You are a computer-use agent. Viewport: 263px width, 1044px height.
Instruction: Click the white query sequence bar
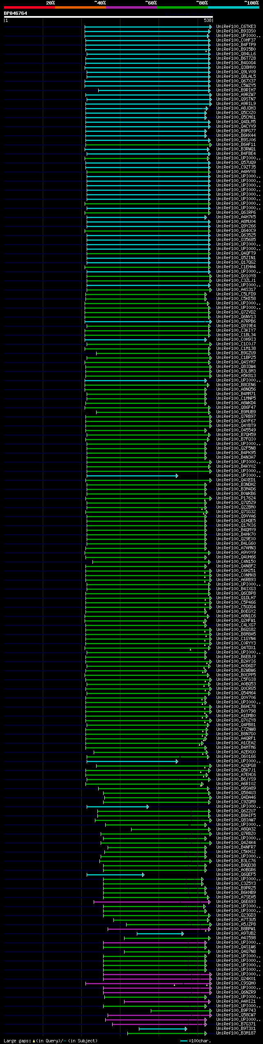click(108, 17)
